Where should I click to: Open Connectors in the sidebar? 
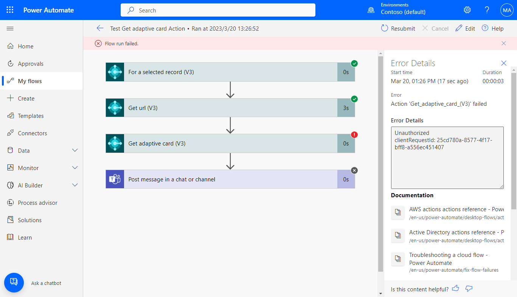pyautogui.click(x=32, y=133)
